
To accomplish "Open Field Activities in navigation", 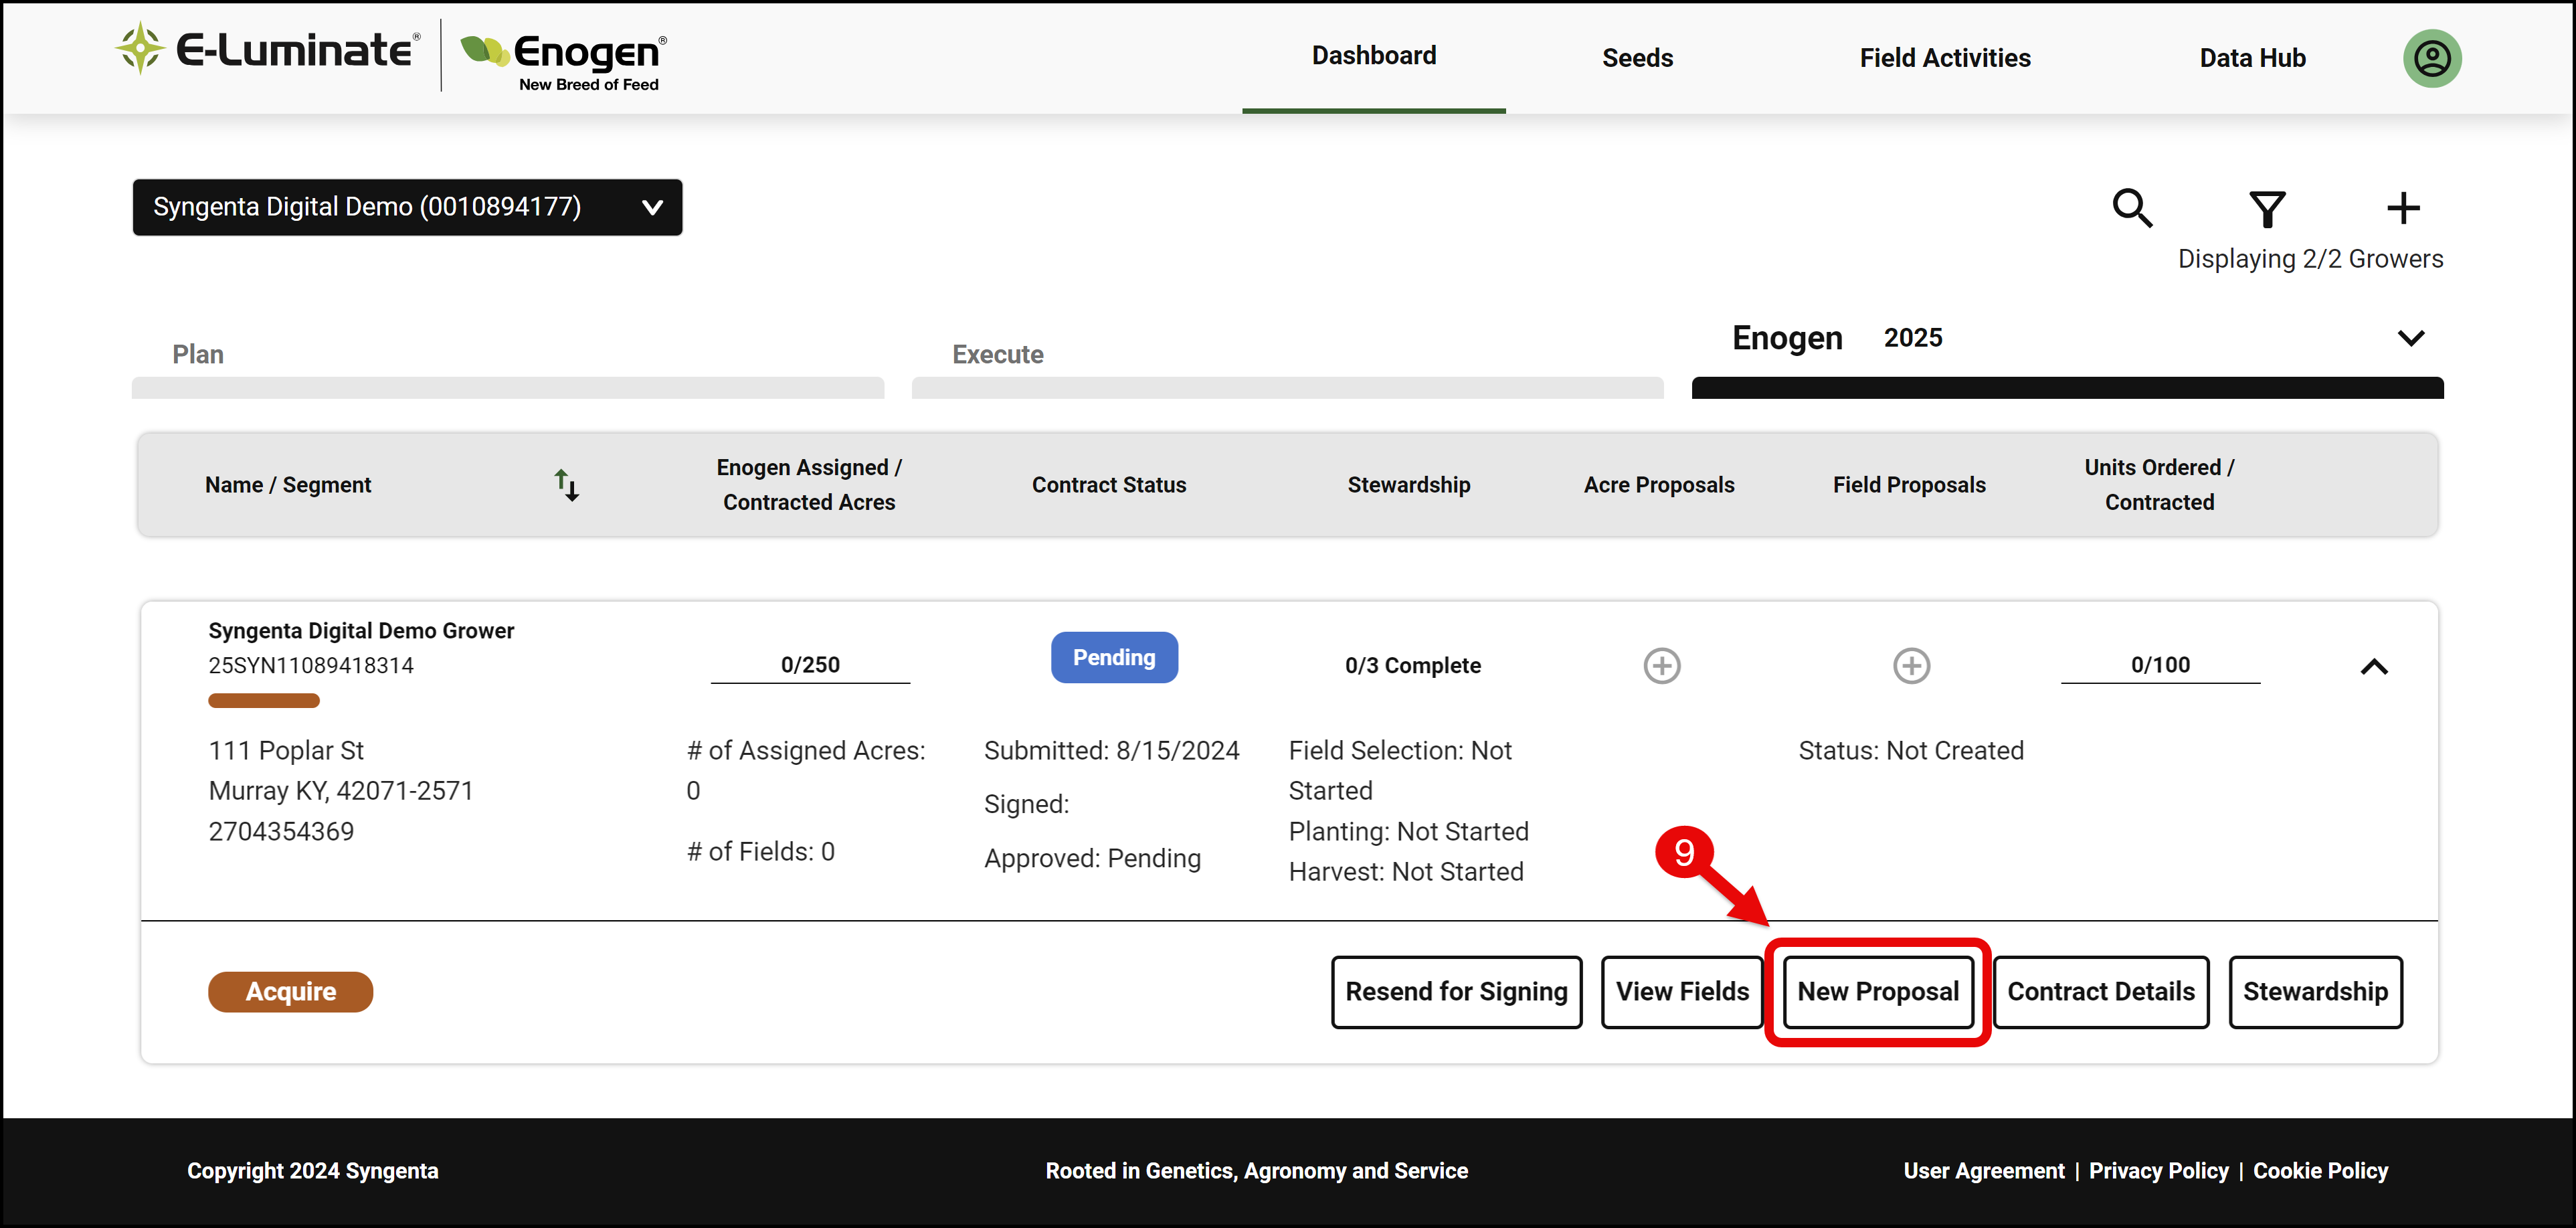I will pos(1944,58).
